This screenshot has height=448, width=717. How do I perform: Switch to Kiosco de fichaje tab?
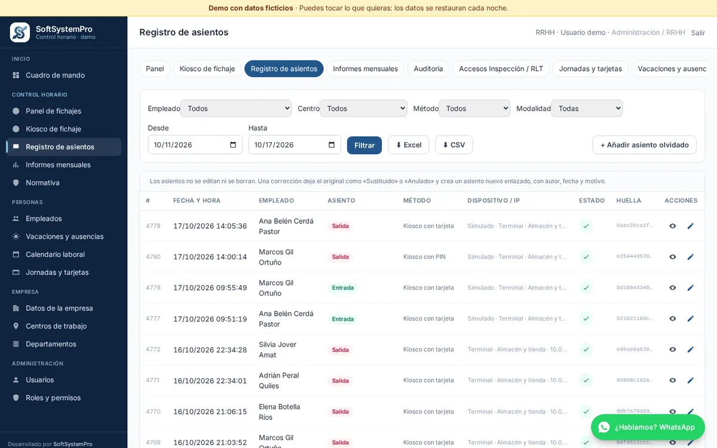[x=207, y=69]
